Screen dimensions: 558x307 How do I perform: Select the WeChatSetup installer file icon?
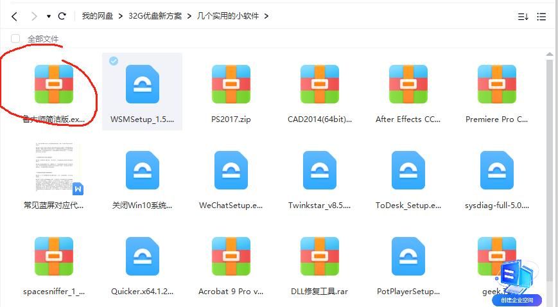click(231, 171)
